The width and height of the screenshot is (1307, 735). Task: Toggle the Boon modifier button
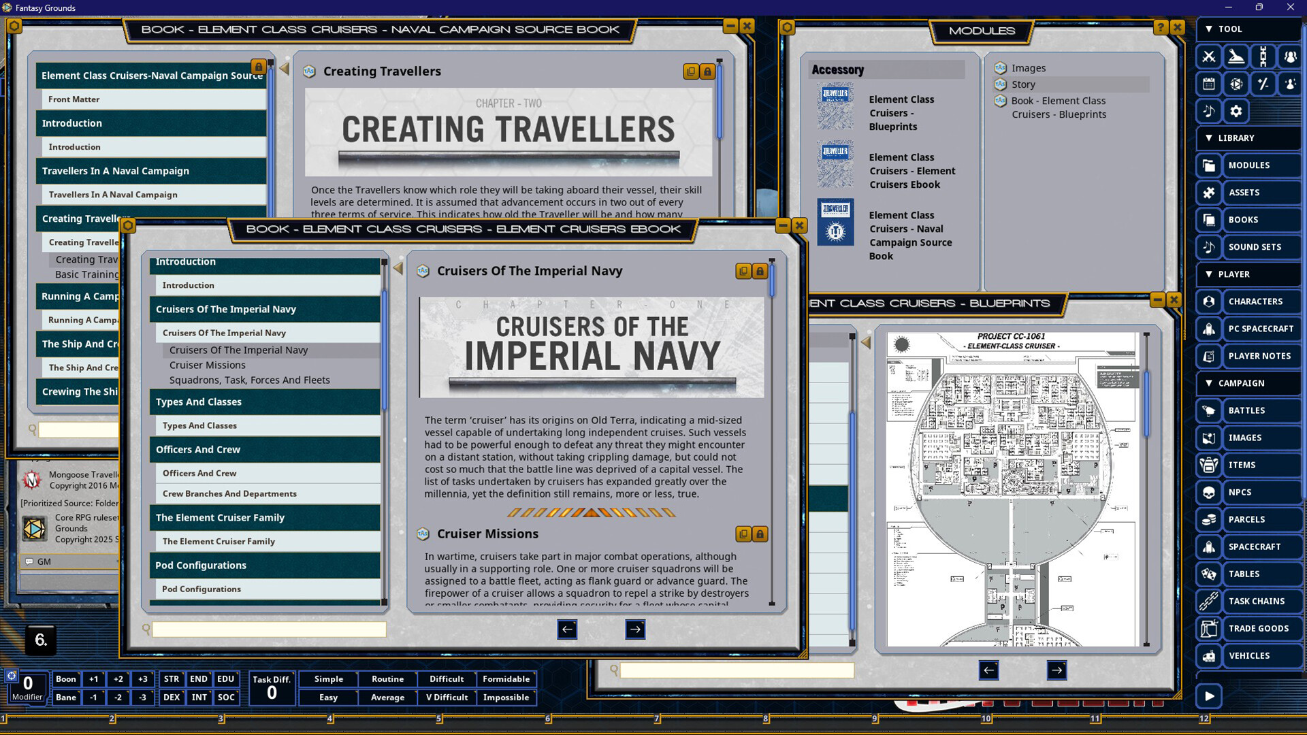pyautogui.click(x=66, y=679)
